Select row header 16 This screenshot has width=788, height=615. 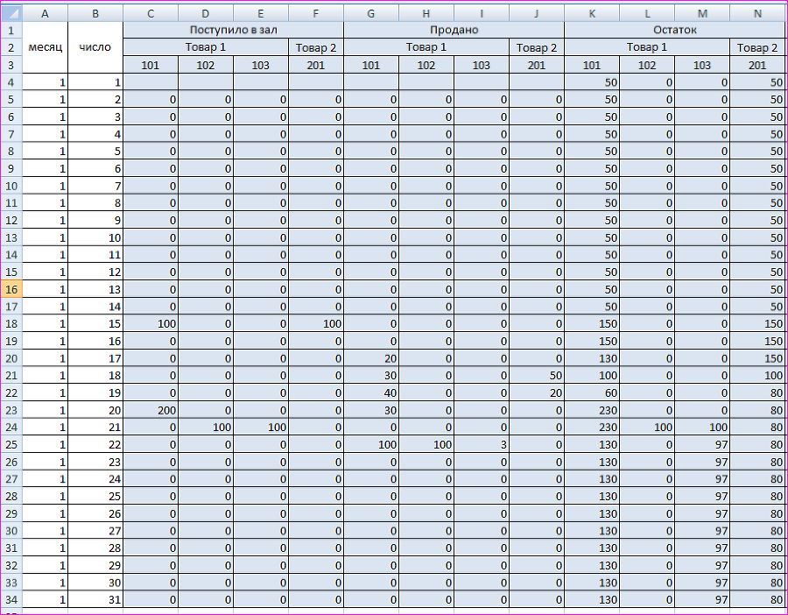(x=11, y=289)
